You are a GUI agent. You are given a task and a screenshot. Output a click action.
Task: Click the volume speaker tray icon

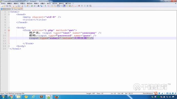pos(170,97)
